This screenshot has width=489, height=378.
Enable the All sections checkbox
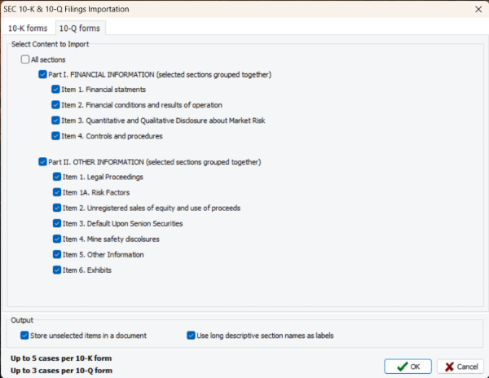pyautogui.click(x=25, y=59)
